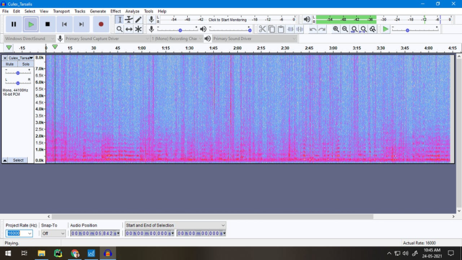The height and width of the screenshot is (260, 462).
Task: Adjust the track gain slider
Action: tap(18, 72)
